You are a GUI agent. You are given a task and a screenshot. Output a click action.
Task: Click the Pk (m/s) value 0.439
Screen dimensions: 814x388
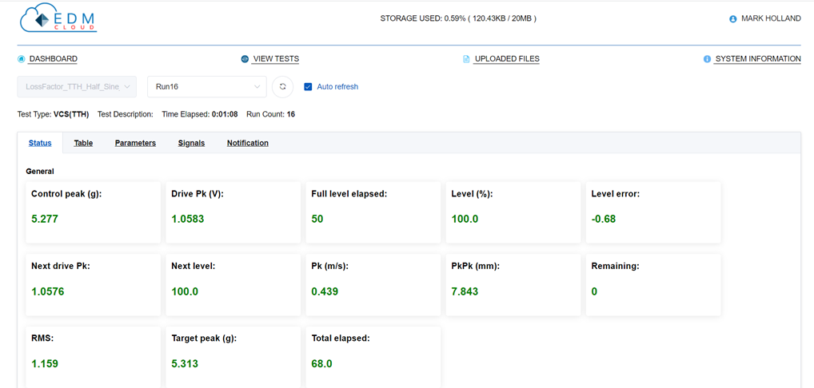point(325,291)
